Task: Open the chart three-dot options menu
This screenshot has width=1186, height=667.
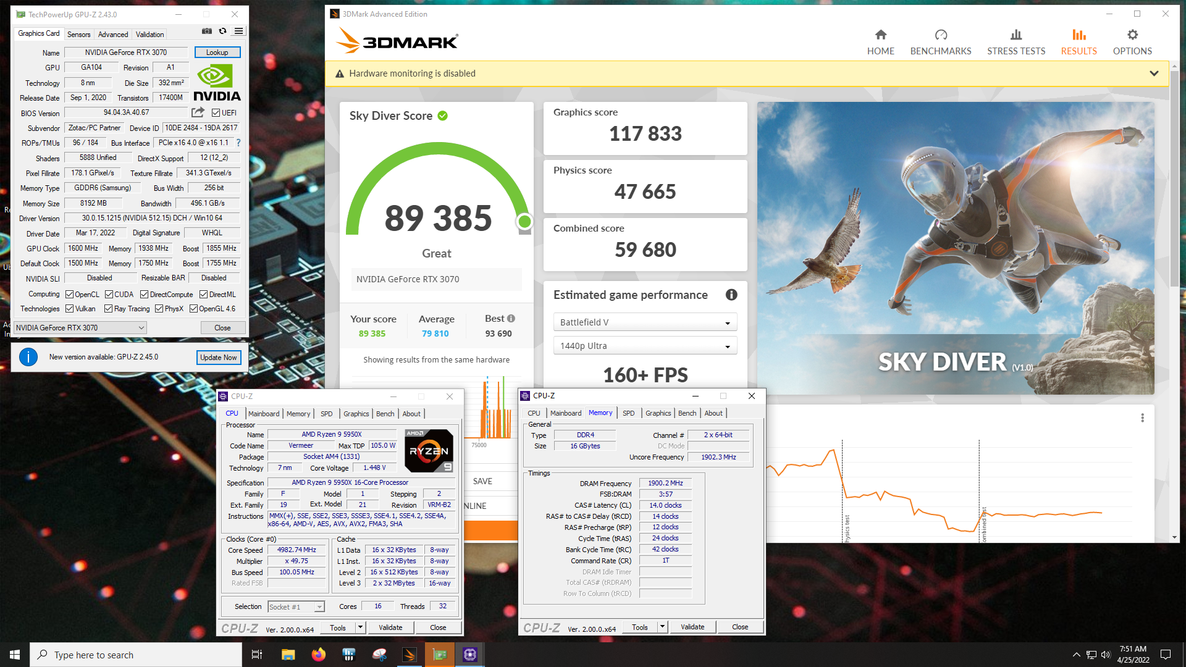Action: tap(1142, 418)
